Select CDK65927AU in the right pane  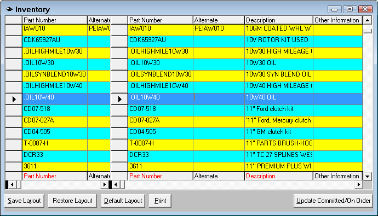pyautogui.click(x=161, y=42)
